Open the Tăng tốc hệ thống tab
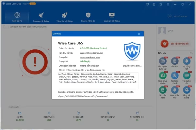This screenshot has height=130, width=196. click(65, 16)
